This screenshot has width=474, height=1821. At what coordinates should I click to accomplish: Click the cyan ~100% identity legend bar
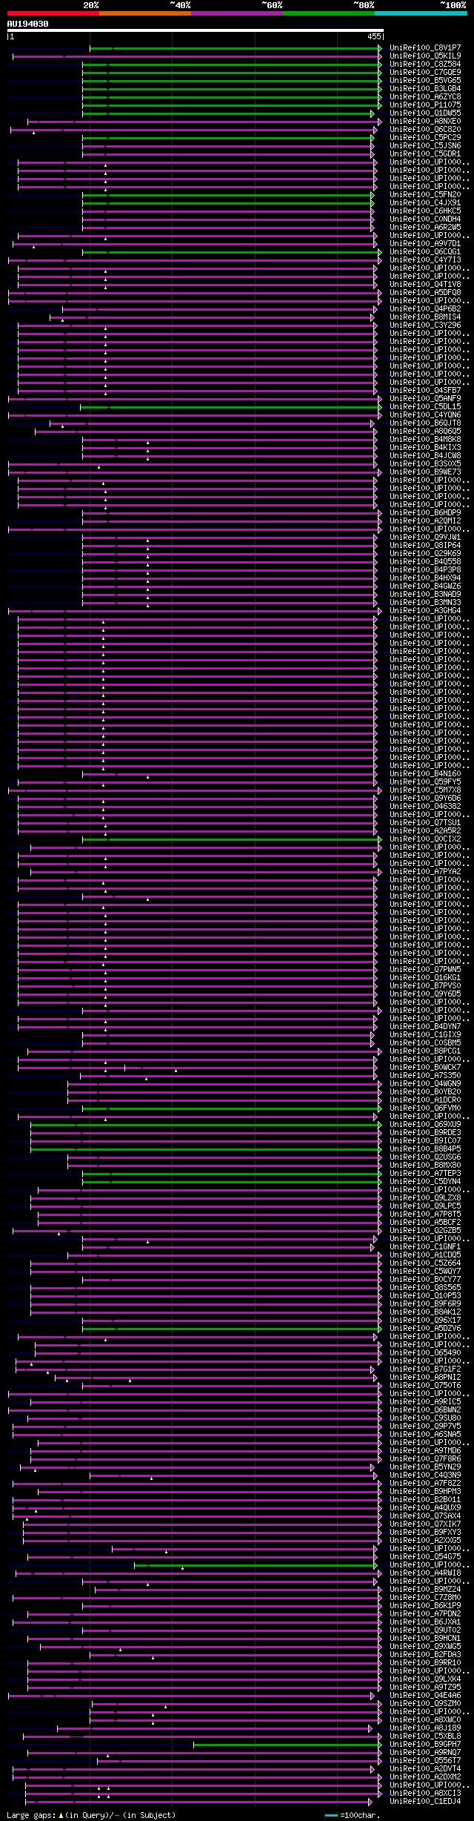421,13
